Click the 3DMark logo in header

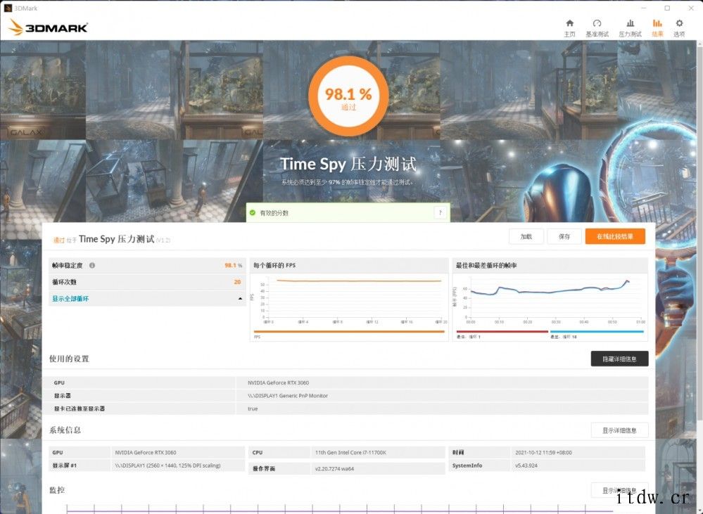click(48, 28)
